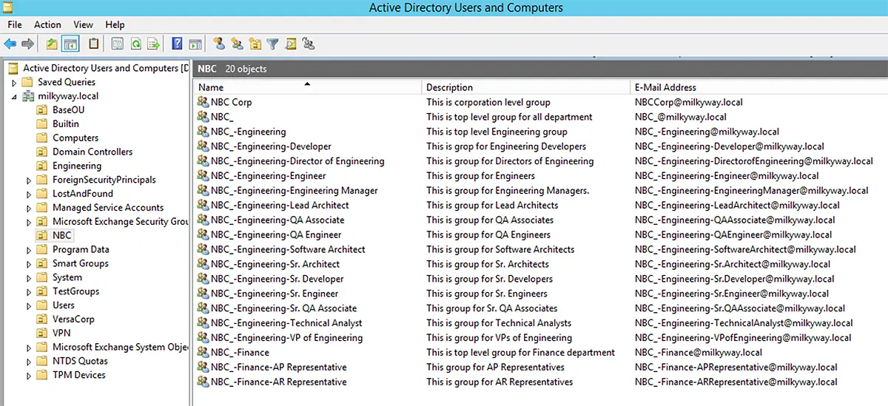Image resolution: width=888 pixels, height=406 pixels.
Task: Expand the Users container node
Action: click(28, 305)
